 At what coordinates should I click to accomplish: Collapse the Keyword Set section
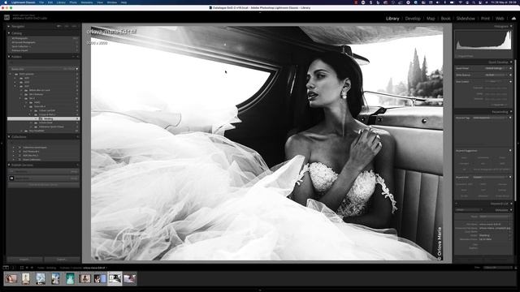(510, 177)
